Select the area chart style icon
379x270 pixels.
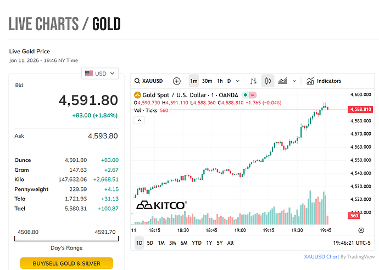click(283, 81)
